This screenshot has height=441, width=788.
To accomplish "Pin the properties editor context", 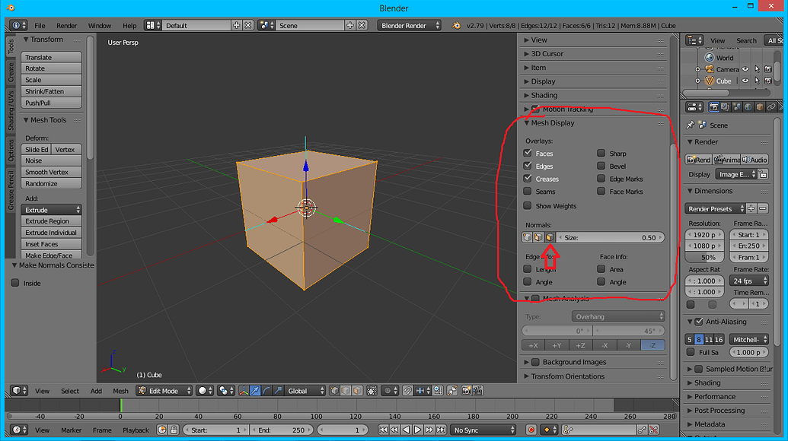I will click(x=691, y=125).
